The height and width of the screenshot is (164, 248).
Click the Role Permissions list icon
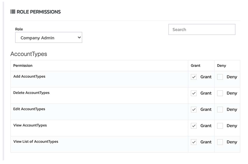[13, 12]
